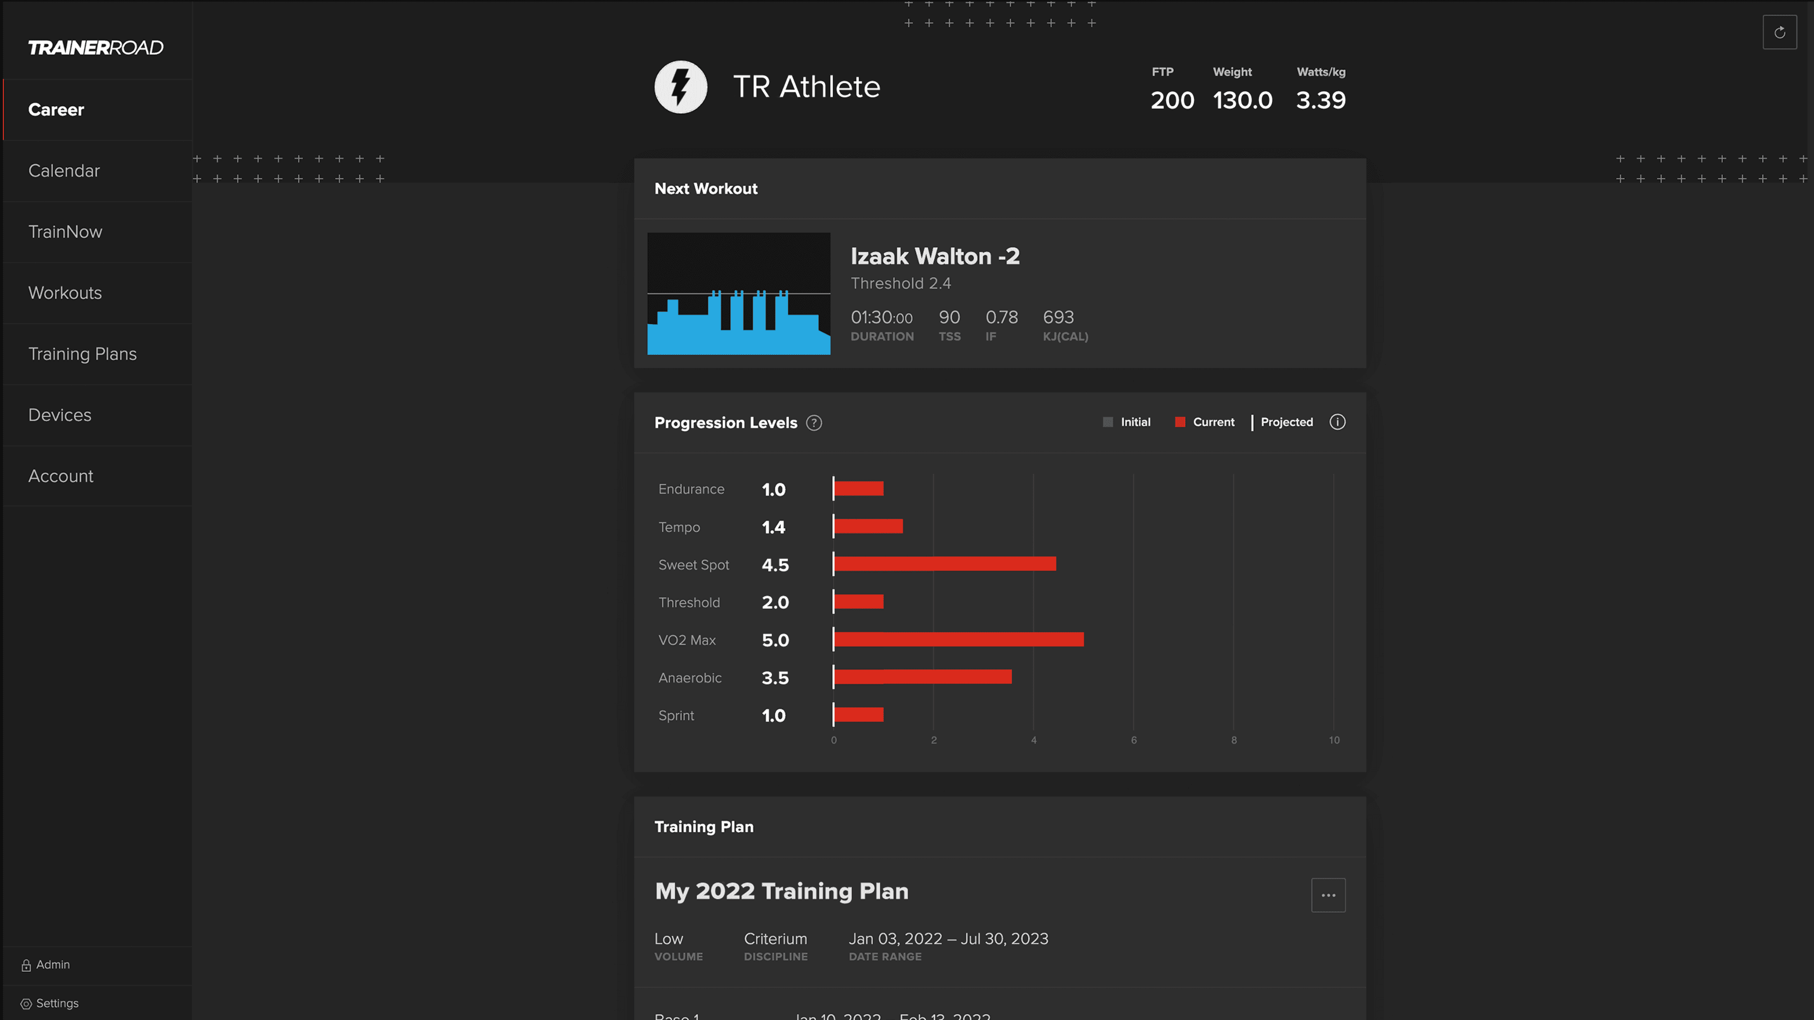Click the 693 kJ(Cal) value

click(1058, 318)
